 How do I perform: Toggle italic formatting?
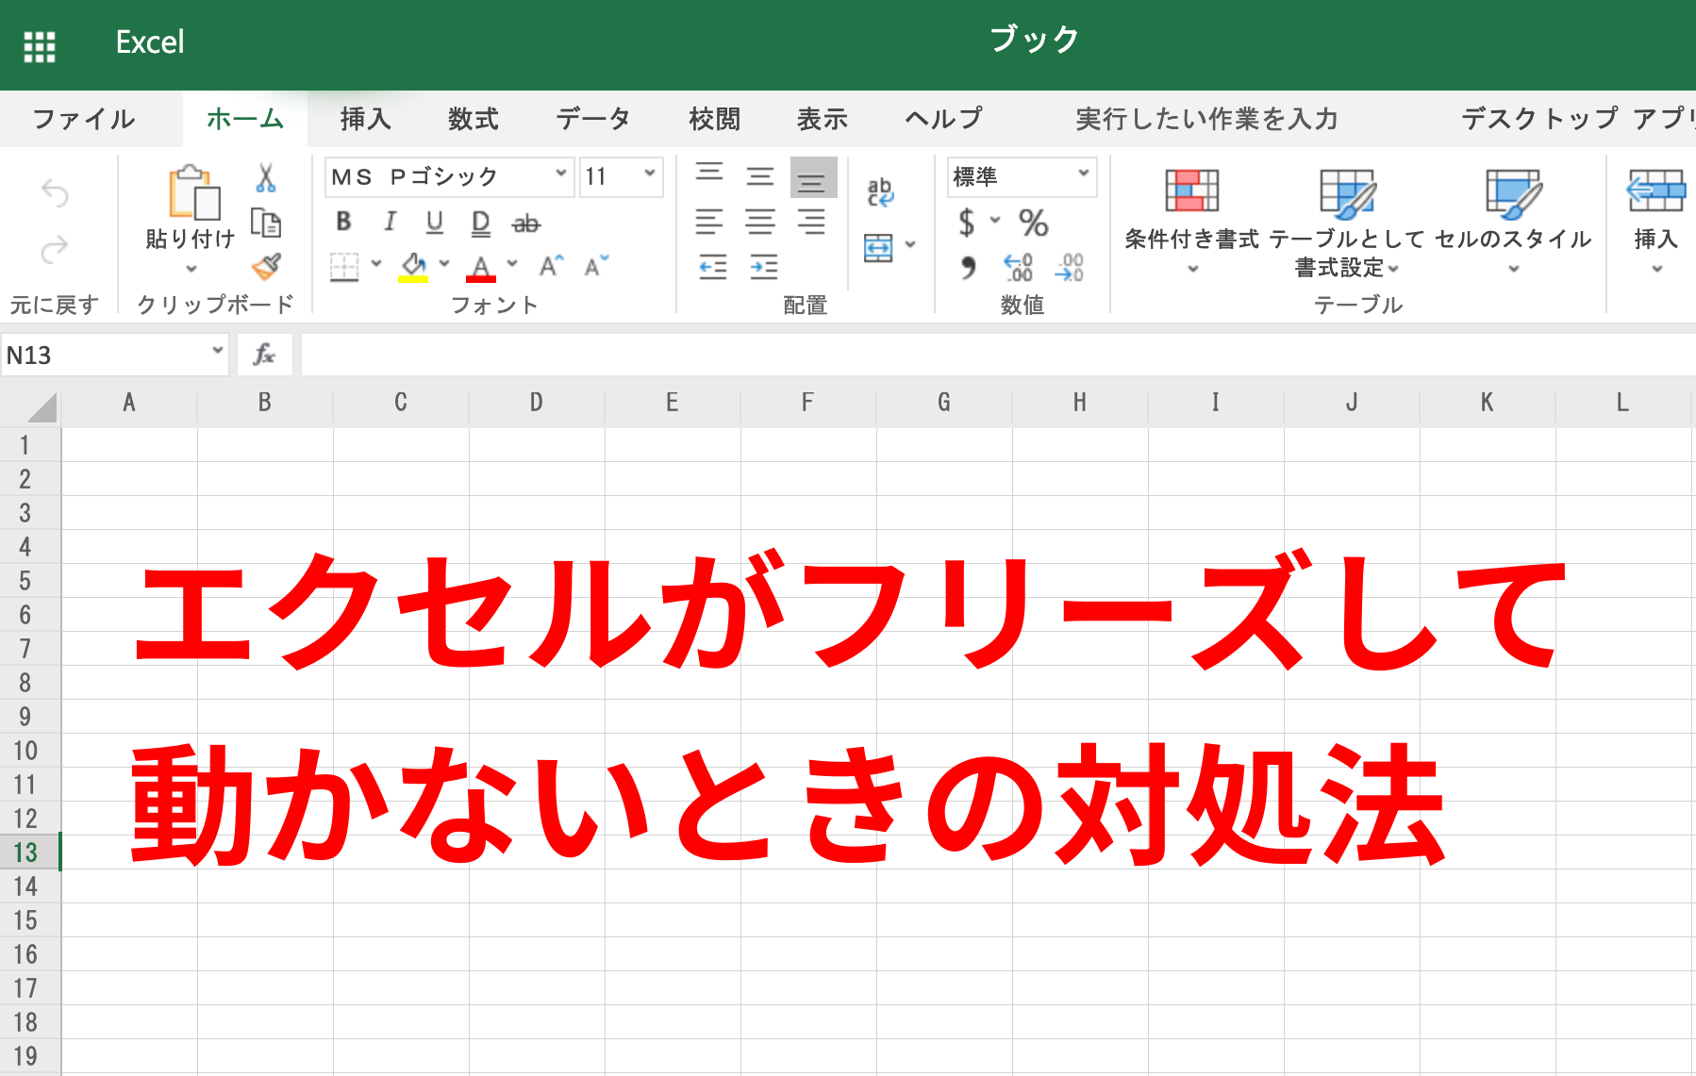(x=389, y=222)
